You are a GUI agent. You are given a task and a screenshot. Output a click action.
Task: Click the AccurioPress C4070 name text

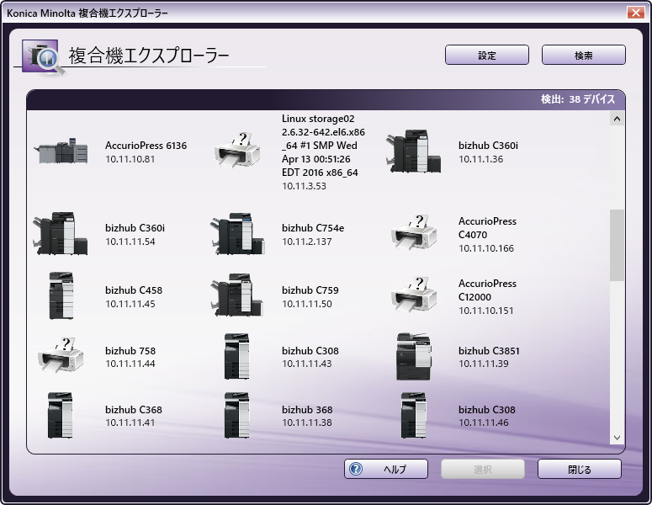click(487, 228)
